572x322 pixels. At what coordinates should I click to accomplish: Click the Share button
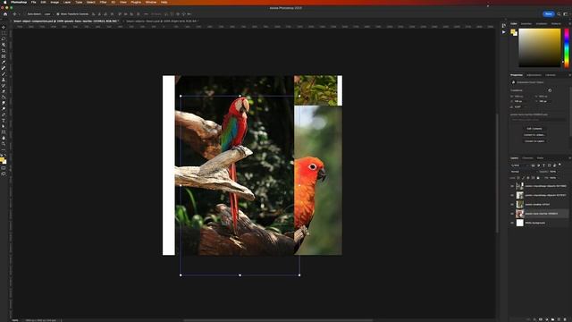(548, 14)
